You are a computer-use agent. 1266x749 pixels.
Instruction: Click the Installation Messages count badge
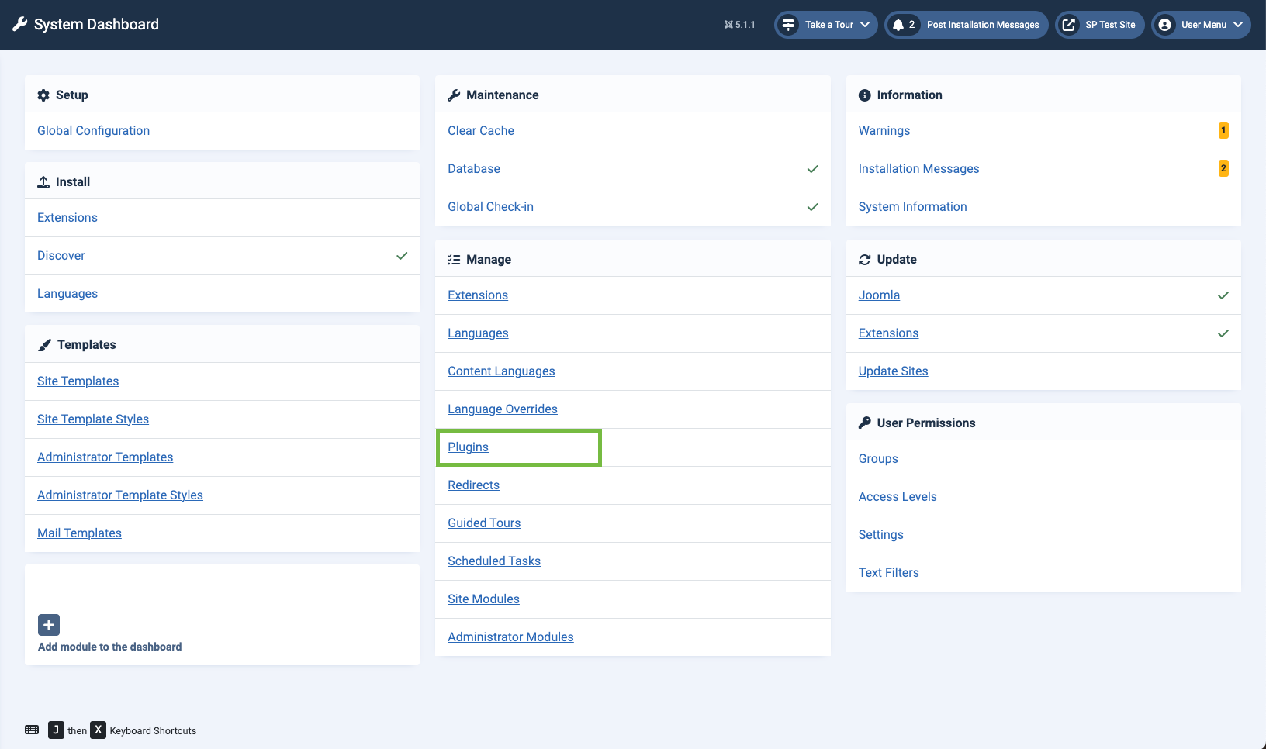[1223, 168]
